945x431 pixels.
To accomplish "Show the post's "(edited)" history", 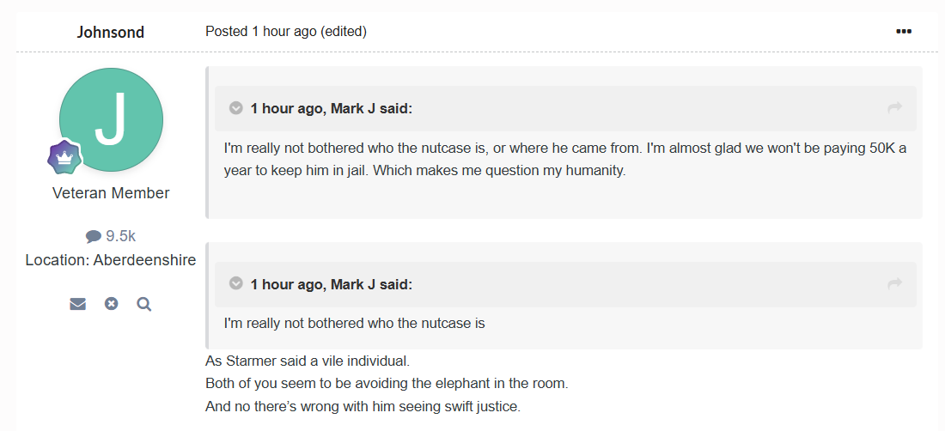I will (x=344, y=32).
